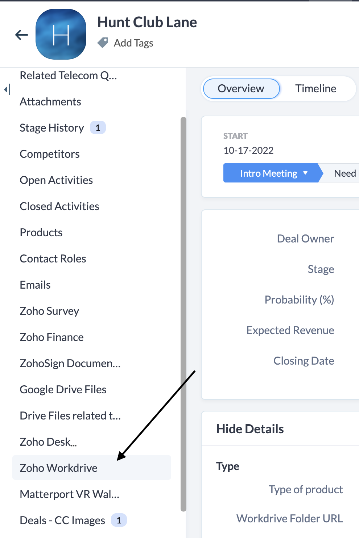Go to the Contact Roles section
The height and width of the screenshot is (538, 359).
53,259
